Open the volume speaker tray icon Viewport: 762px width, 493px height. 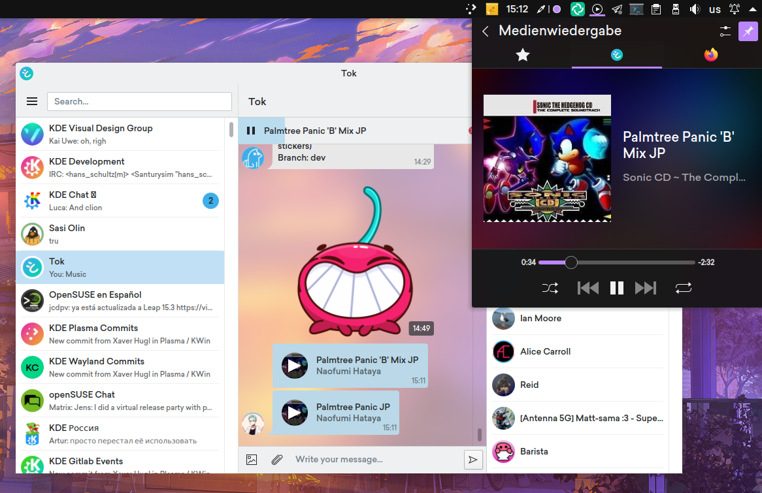pos(695,8)
